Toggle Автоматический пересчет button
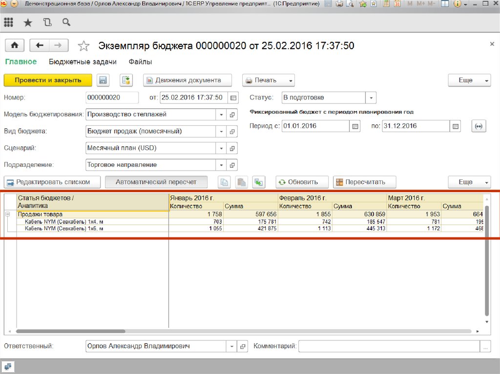 [x=156, y=182]
